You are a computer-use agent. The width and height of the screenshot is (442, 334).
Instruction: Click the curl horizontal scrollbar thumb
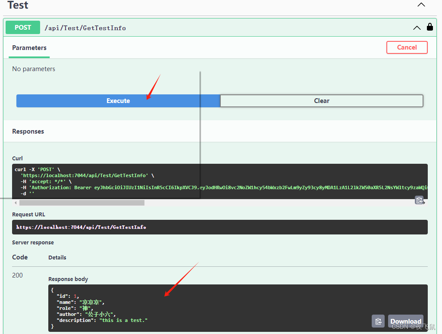(x=82, y=203)
